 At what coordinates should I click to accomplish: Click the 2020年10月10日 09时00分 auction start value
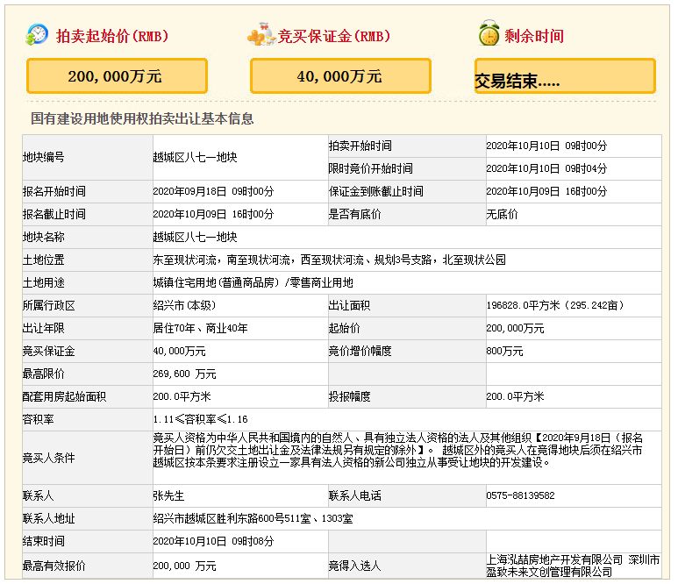(546, 146)
